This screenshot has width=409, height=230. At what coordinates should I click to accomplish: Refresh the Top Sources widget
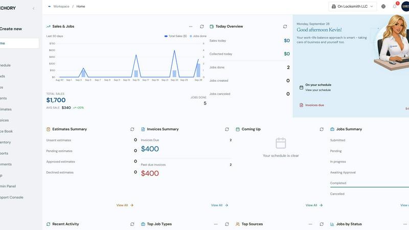322,224
